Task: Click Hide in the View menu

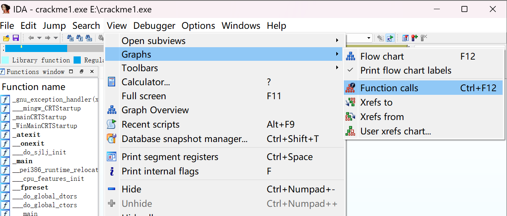Action: (x=224, y=189)
